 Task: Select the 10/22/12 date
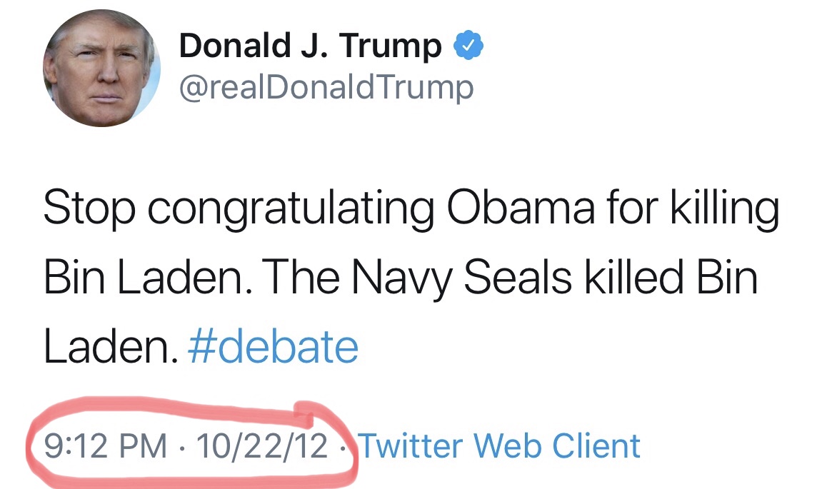tap(262, 446)
